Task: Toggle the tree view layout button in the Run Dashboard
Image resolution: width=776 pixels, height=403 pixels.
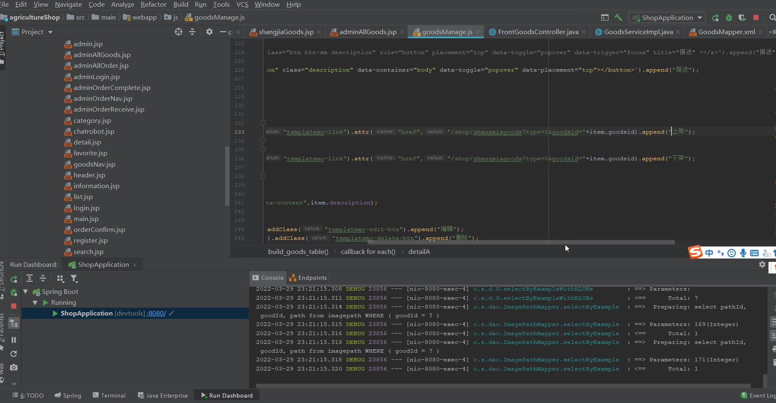Action: (14, 323)
